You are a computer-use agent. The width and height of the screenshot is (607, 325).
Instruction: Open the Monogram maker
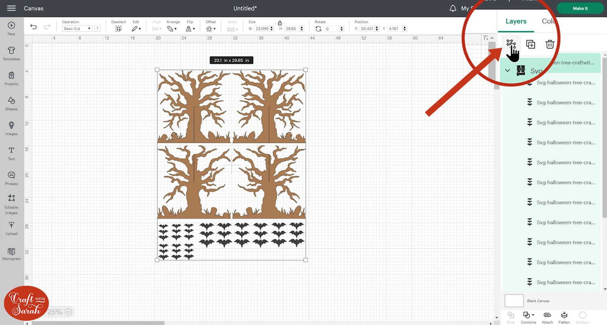pyautogui.click(x=11, y=253)
